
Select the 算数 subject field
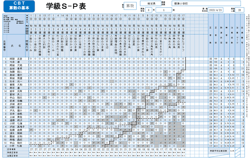[131, 6]
